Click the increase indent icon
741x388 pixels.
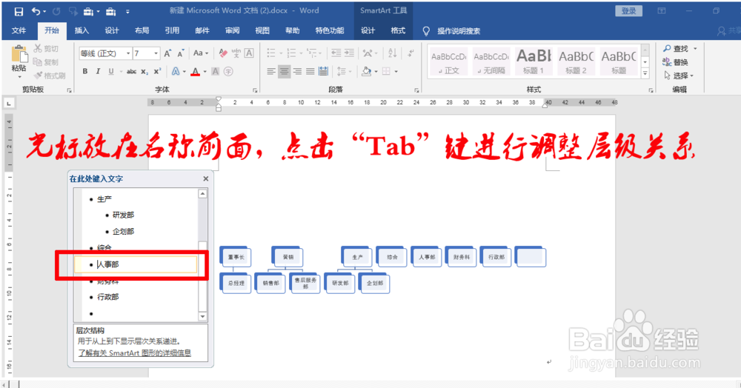coord(349,53)
